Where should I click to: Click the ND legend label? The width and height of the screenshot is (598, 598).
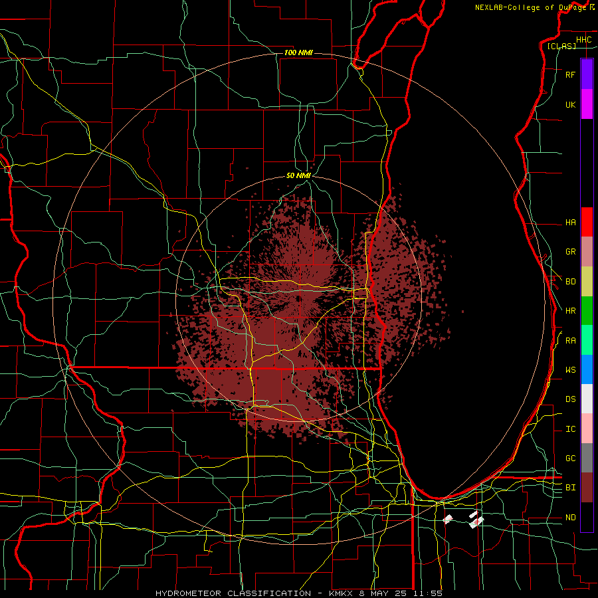pyautogui.click(x=570, y=518)
